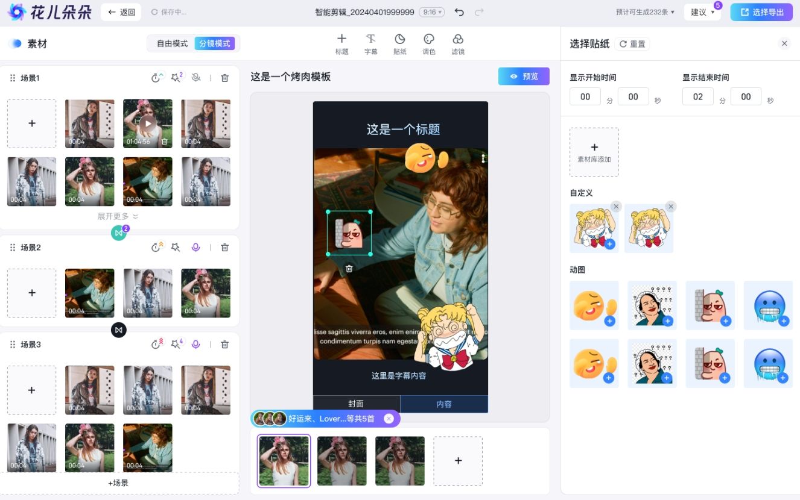Open the 滤镜 filter tool

458,45
